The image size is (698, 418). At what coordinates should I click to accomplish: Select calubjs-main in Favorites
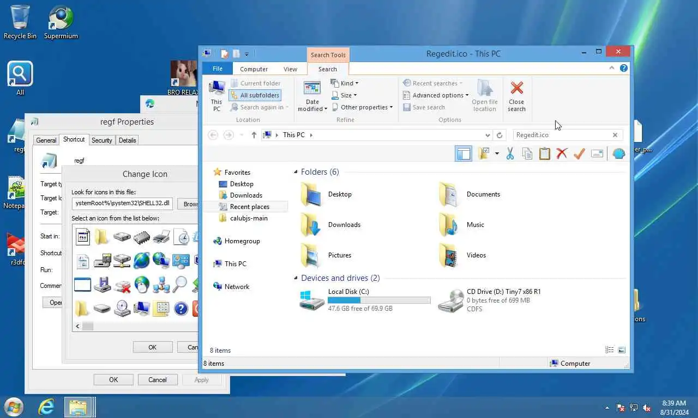(249, 218)
